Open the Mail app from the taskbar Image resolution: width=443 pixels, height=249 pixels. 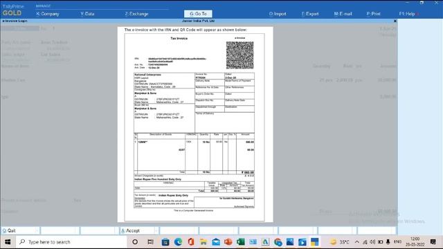tap(216, 242)
